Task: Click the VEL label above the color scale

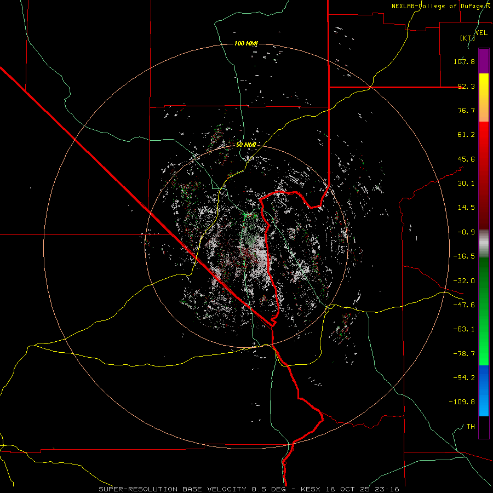Action: pos(481,33)
